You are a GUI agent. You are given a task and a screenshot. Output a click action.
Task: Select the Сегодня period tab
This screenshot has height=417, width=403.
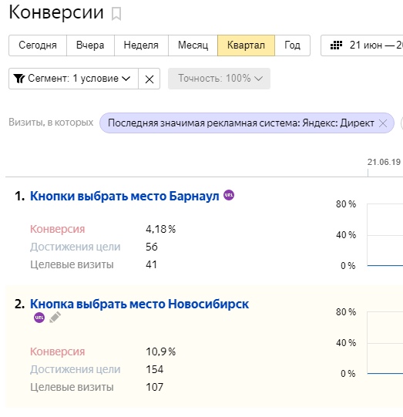(38, 45)
